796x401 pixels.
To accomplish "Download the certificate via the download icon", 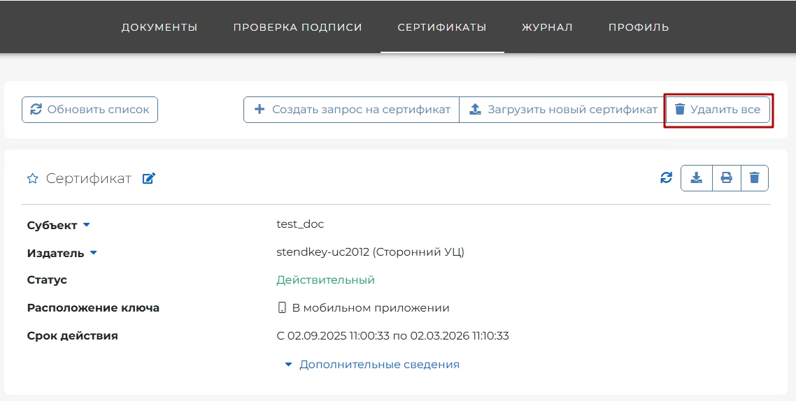I will pos(696,178).
